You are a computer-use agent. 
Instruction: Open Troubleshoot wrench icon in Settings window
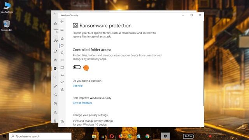(55, 86)
